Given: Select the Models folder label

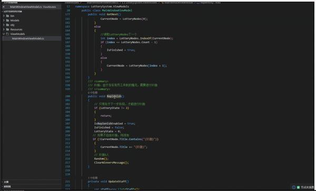Looking at the screenshot, I should pos(15,21).
